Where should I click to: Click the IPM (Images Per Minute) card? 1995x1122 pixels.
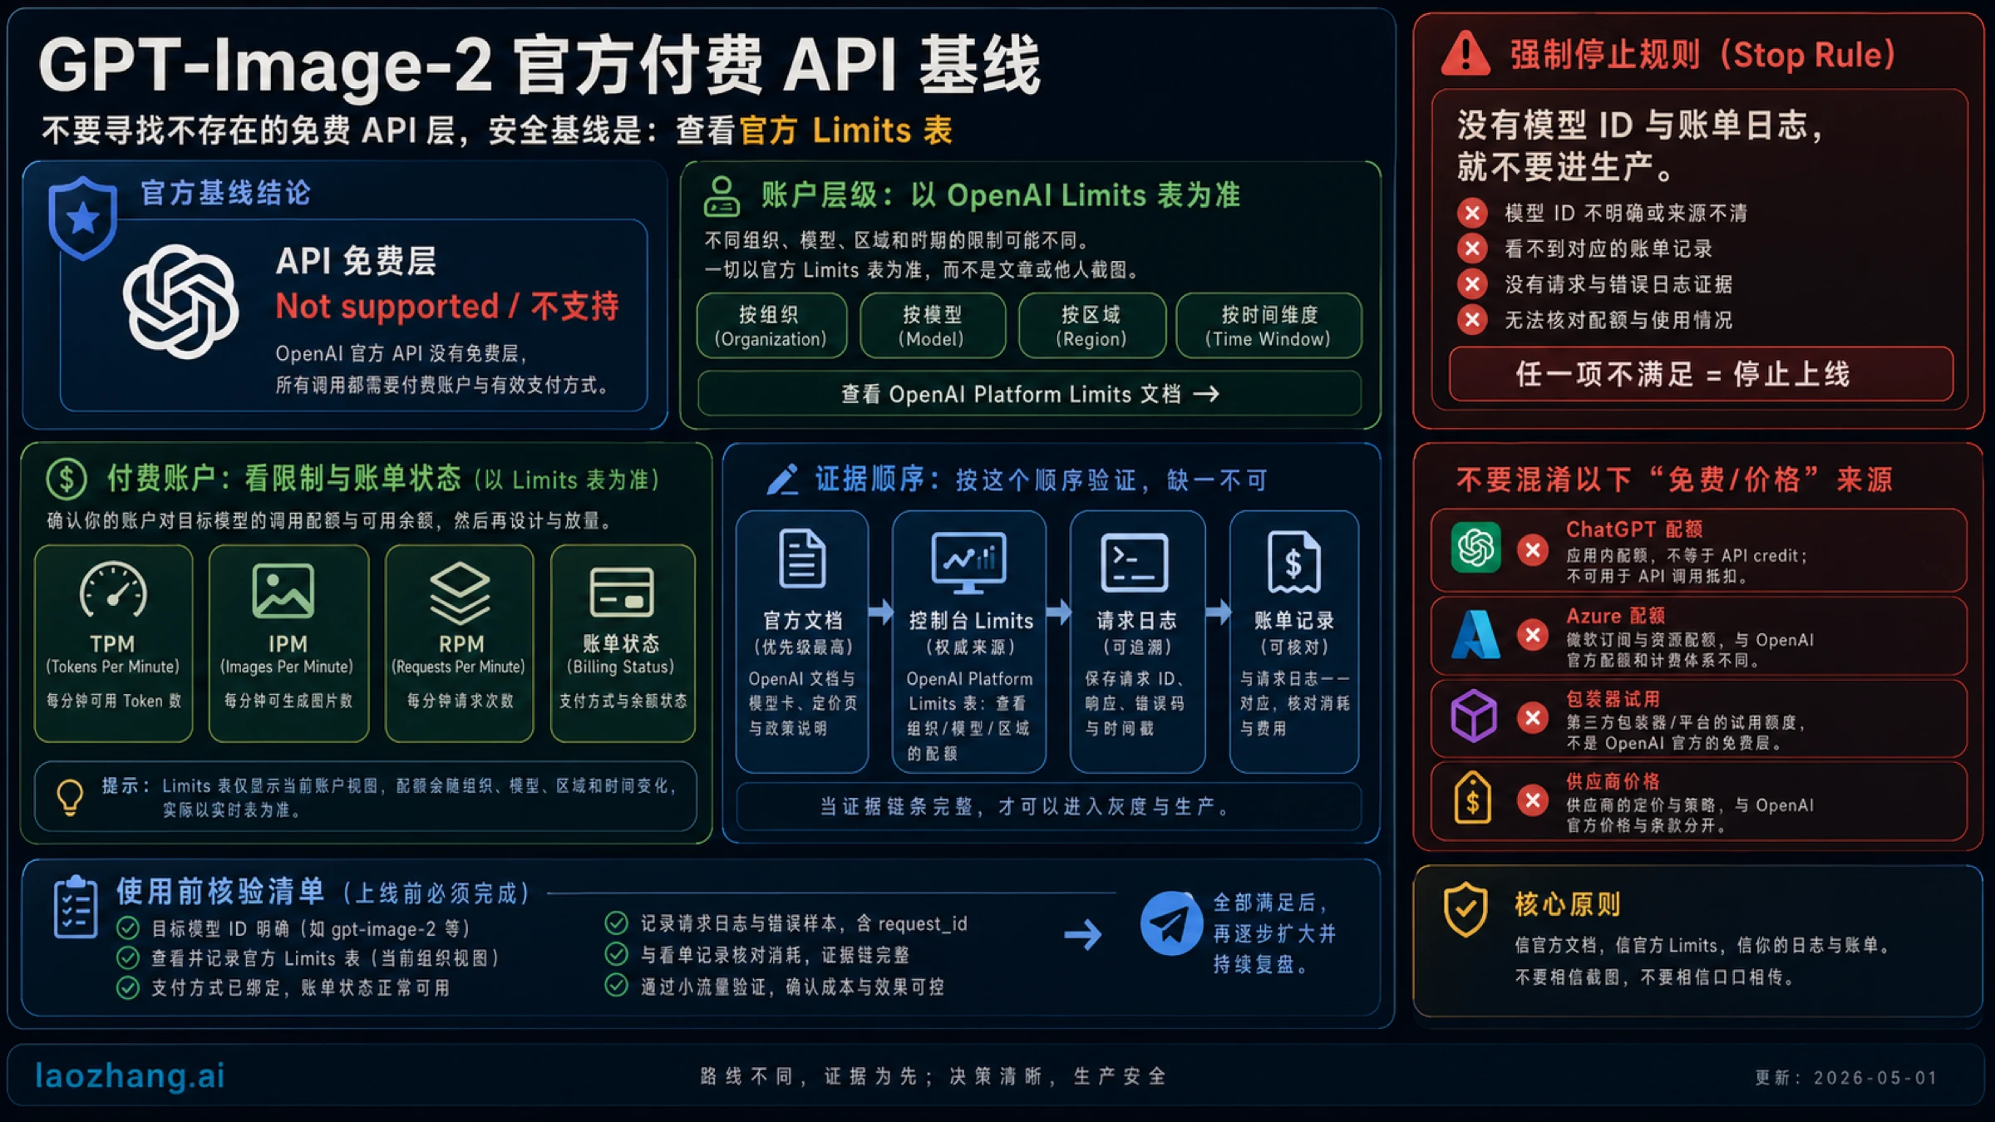288,642
